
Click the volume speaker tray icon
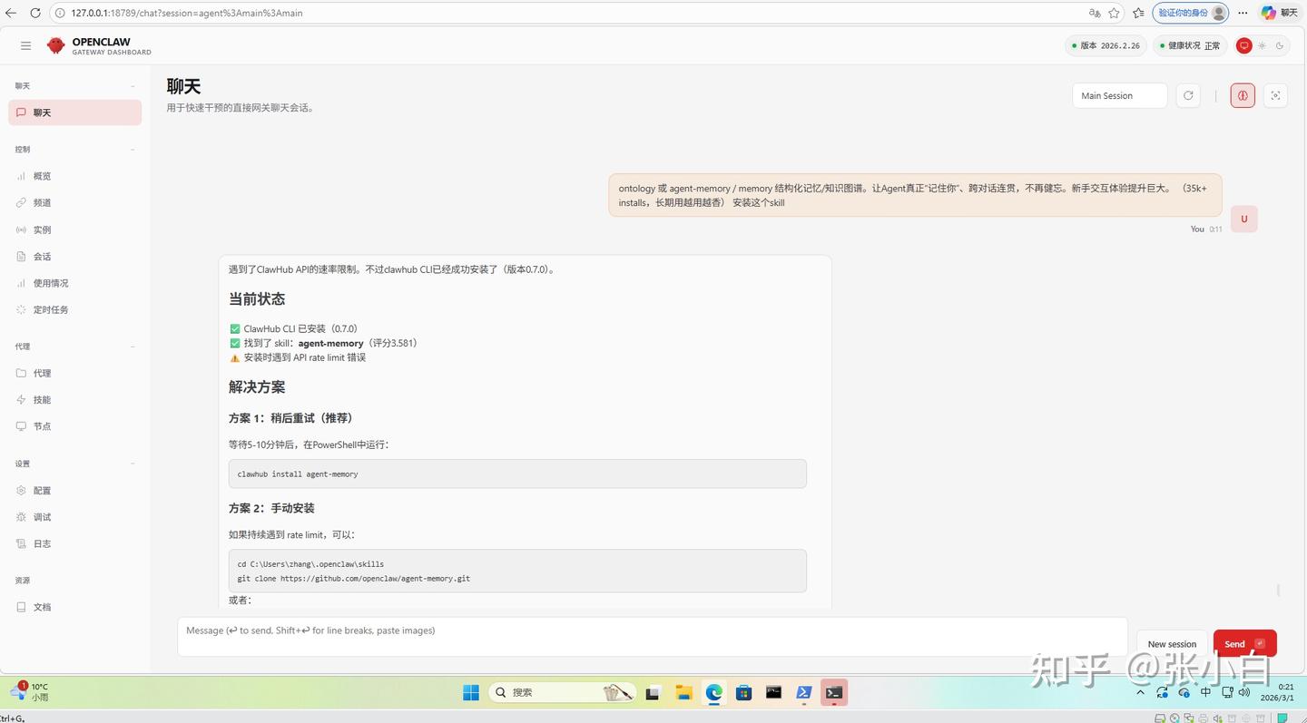tap(1244, 692)
